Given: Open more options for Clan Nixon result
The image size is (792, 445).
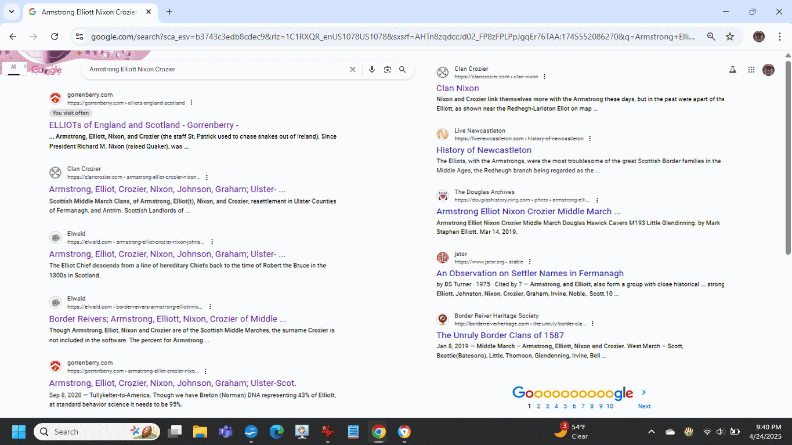Looking at the screenshot, I should 544,77.
